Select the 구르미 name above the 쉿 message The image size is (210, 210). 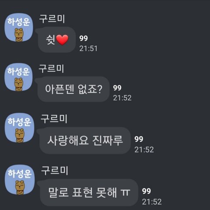click(52, 19)
